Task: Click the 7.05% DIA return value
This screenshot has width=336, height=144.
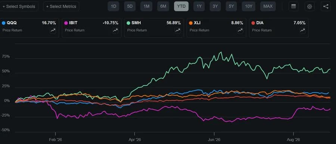Action: click(x=299, y=23)
